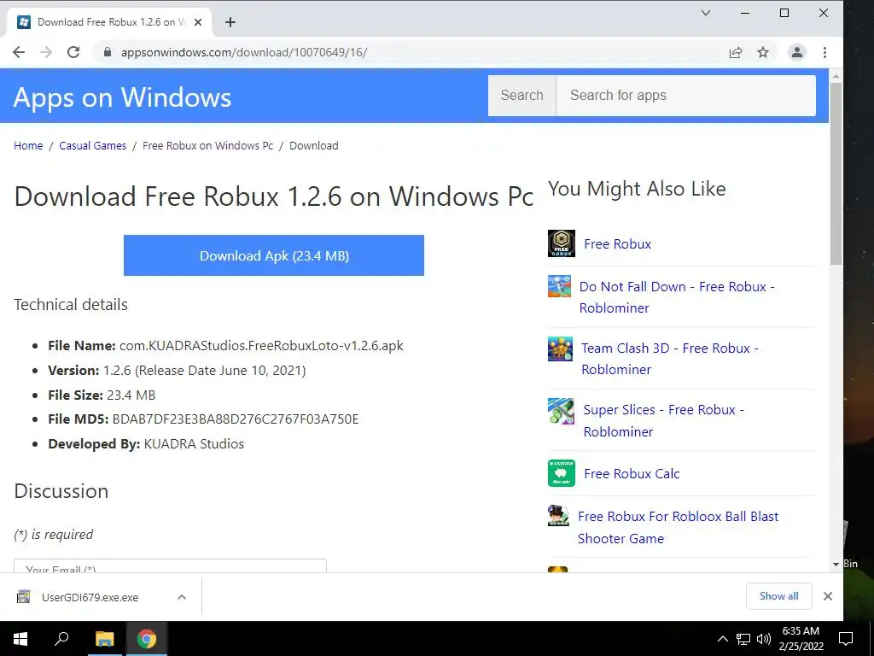Click the You Might Also Like heading
This screenshot has height=656, width=874.
(637, 189)
